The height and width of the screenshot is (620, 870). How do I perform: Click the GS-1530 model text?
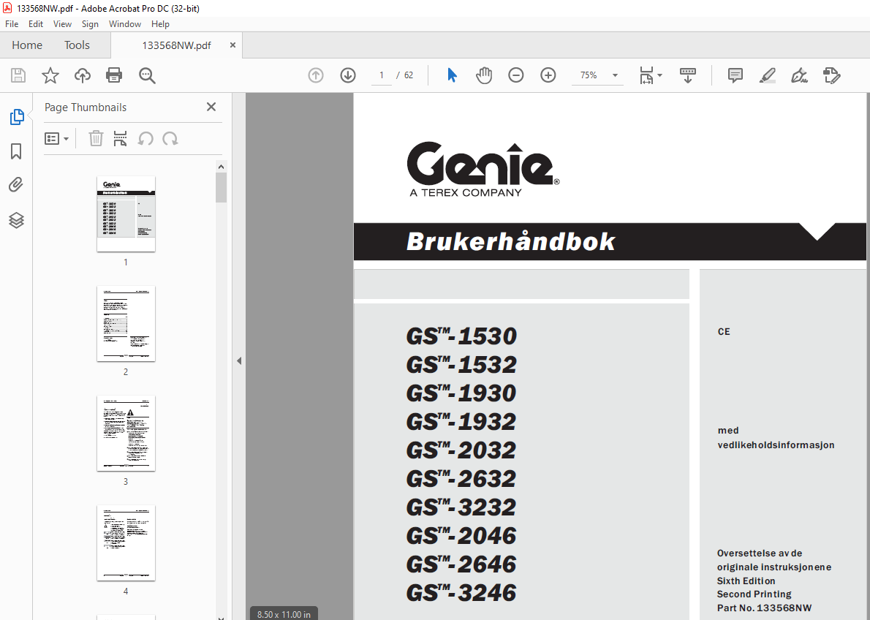coord(461,336)
